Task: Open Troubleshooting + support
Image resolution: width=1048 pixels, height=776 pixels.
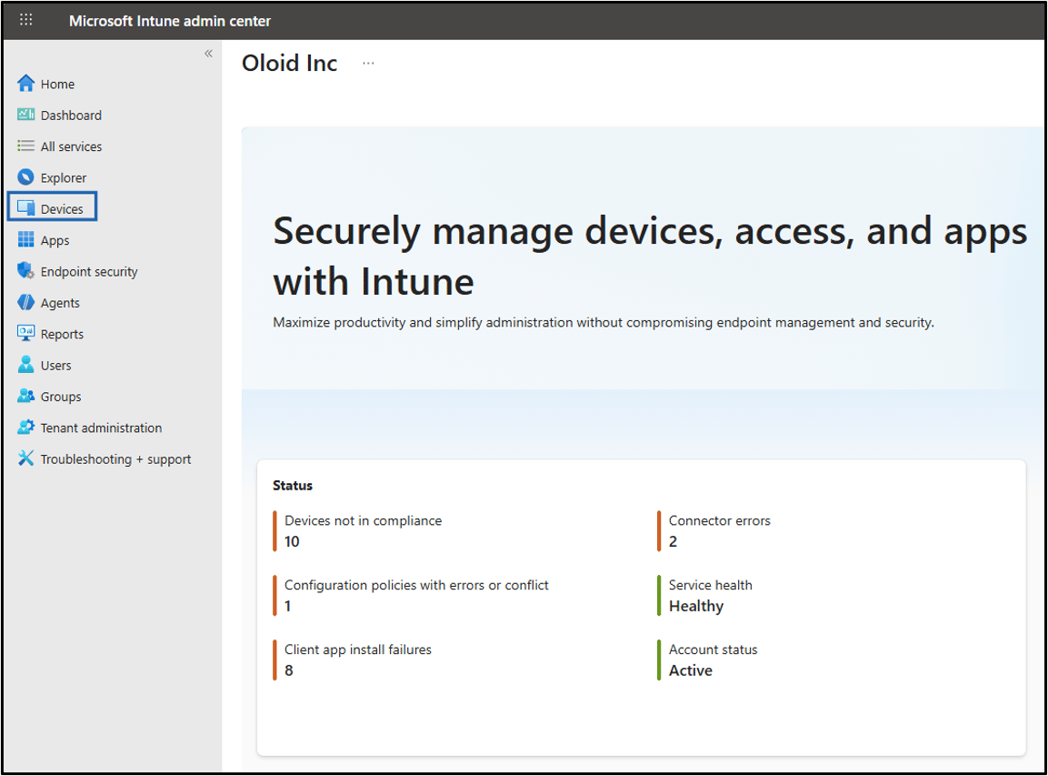Action: [x=115, y=459]
